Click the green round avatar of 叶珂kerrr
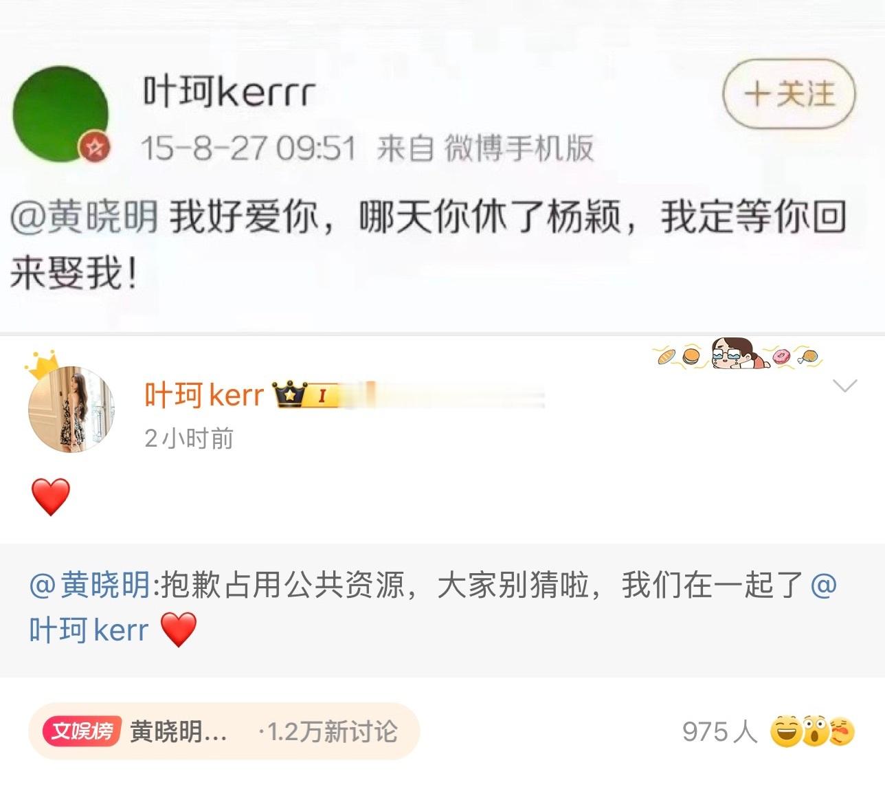The image size is (885, 791). (x=61, y=114)
